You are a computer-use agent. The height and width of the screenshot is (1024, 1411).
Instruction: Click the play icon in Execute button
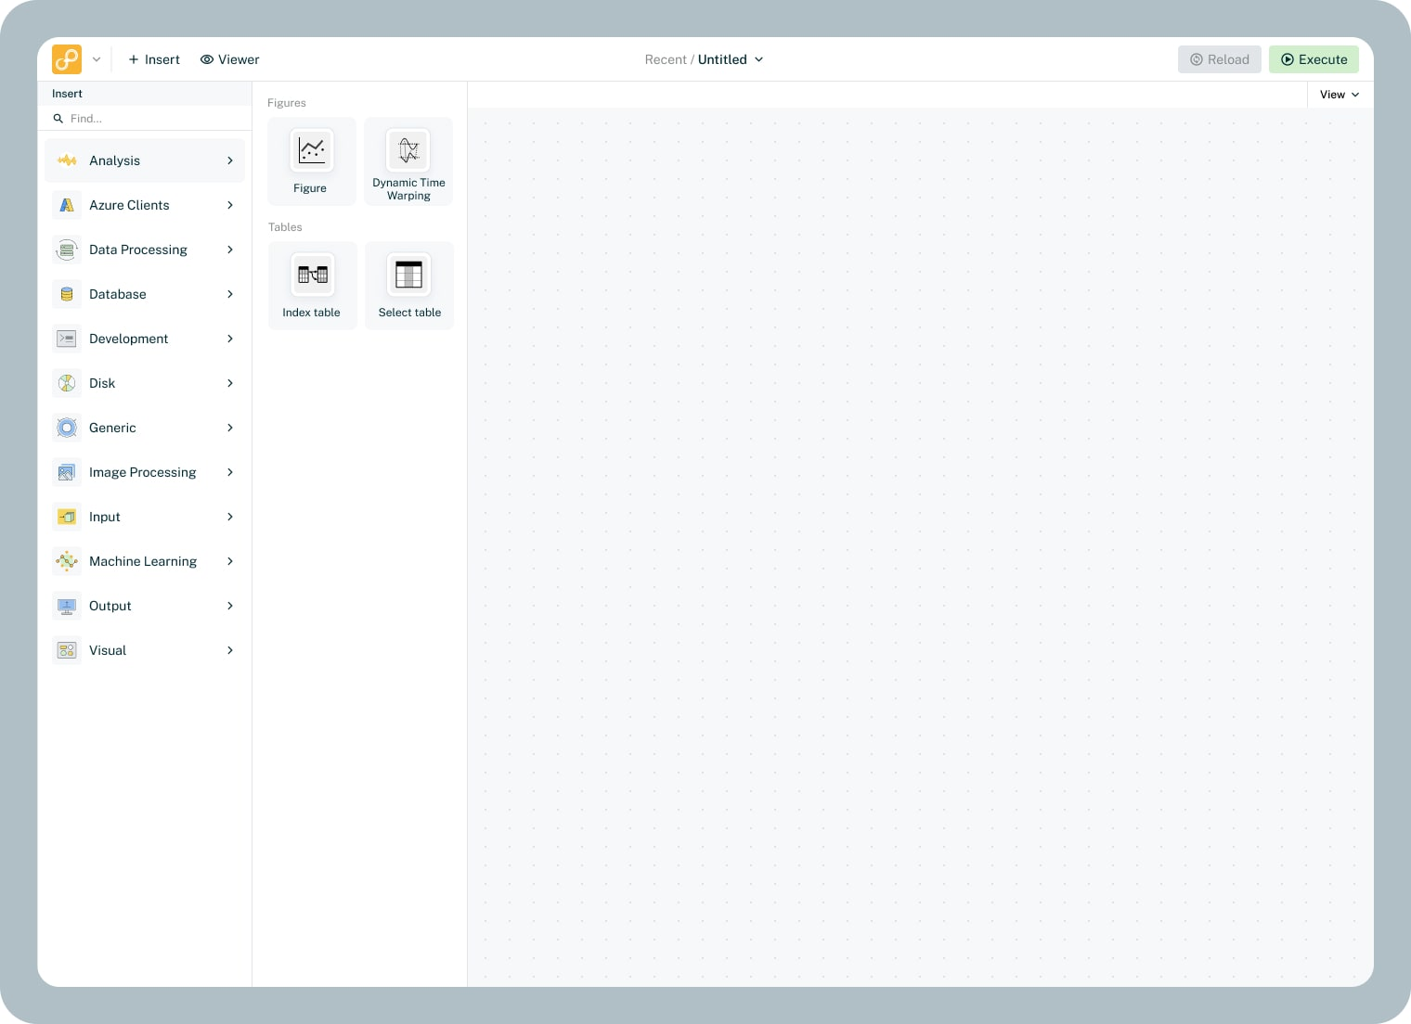[x=1288, y=59]
